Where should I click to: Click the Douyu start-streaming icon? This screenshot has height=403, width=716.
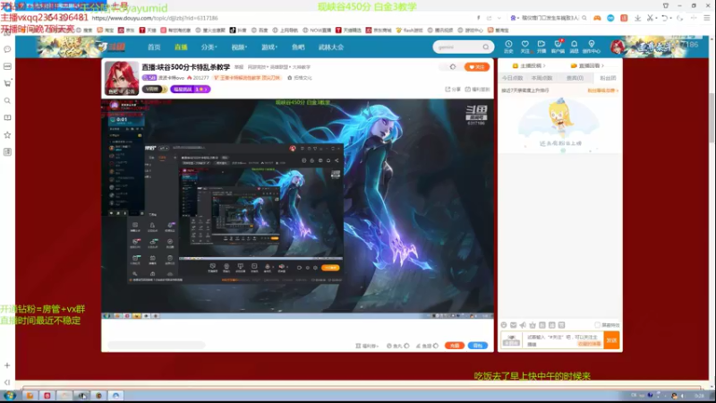[541, 47]
